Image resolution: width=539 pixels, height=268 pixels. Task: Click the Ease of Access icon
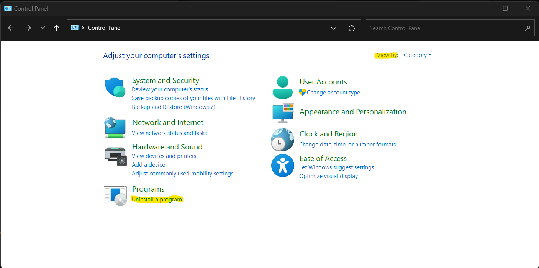tap(283, 166)
